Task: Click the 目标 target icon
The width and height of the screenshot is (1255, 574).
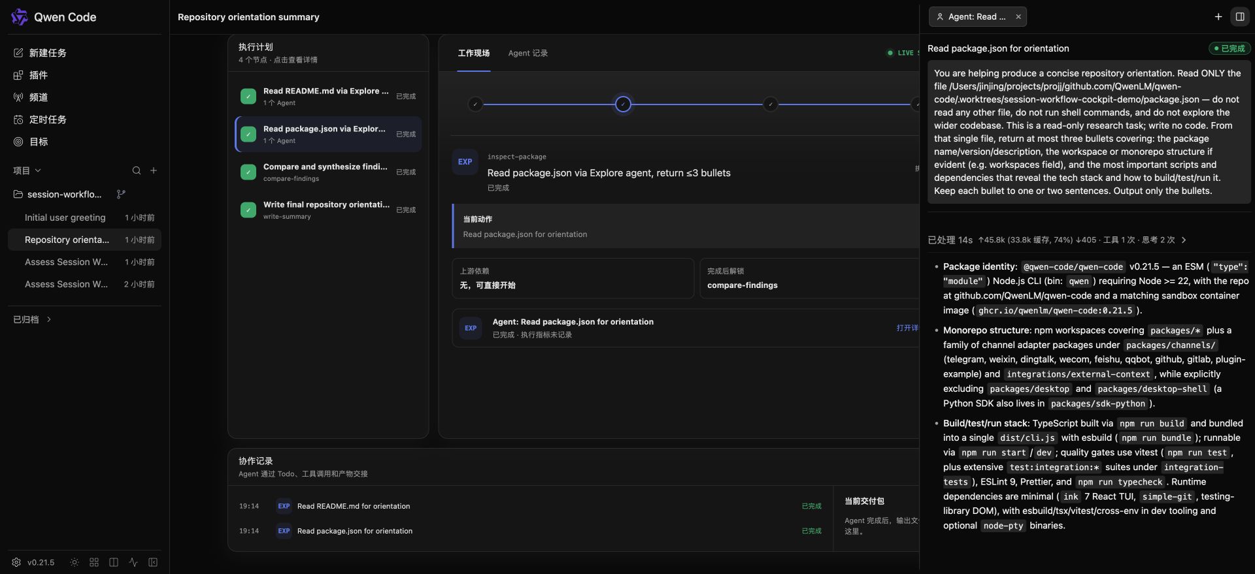Action: 18,142
